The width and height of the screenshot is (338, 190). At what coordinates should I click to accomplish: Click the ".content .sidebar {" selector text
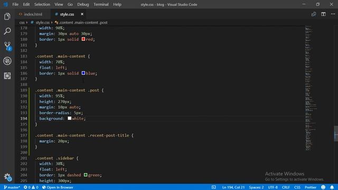pos(57,158)
